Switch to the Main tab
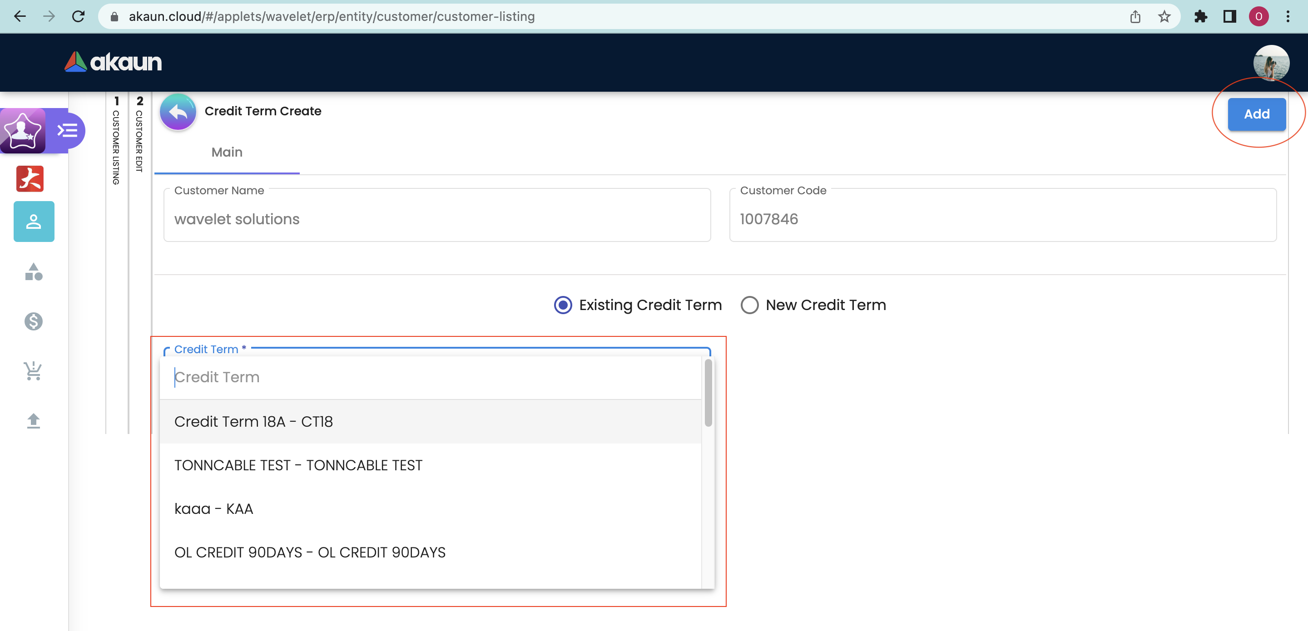The width and height of the screenshot is (1308, 631). tap(227, 152)
